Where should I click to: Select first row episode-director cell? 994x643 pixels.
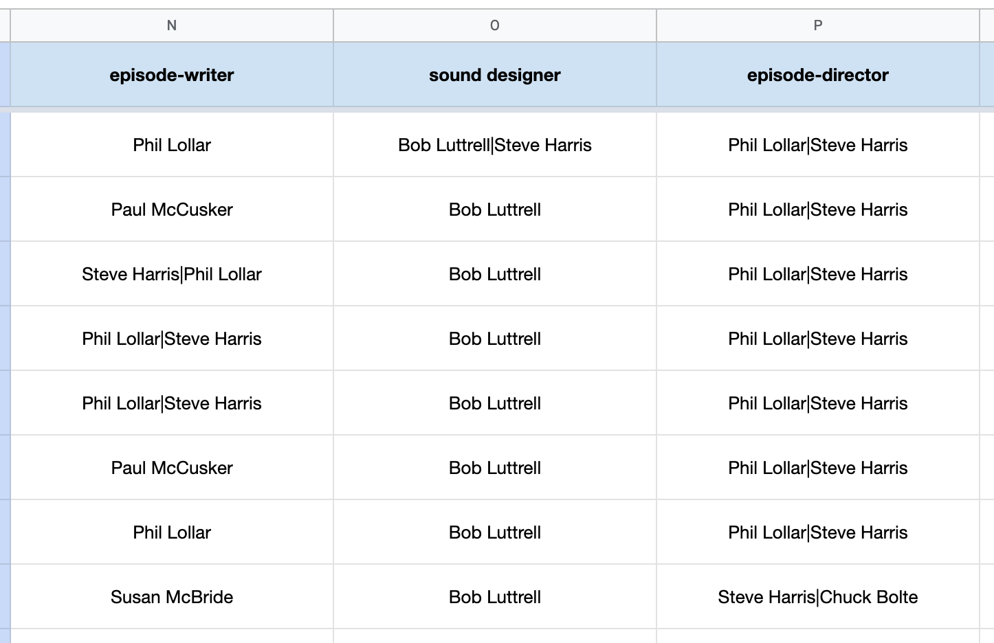(818, 145)
